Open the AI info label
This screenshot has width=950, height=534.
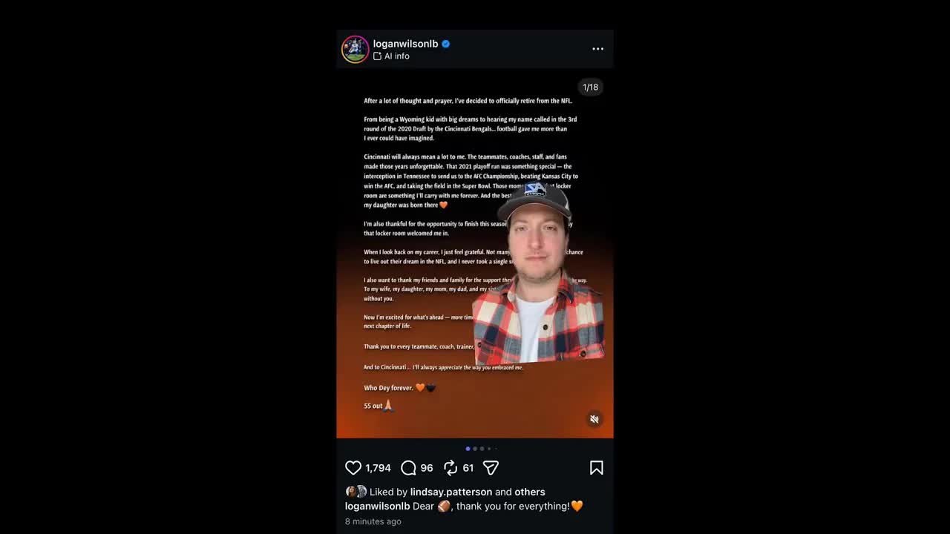pos(391,56)
